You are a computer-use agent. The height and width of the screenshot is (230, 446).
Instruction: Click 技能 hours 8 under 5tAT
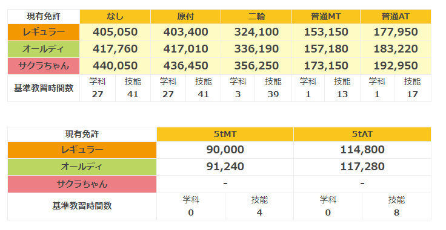point(396,212)
